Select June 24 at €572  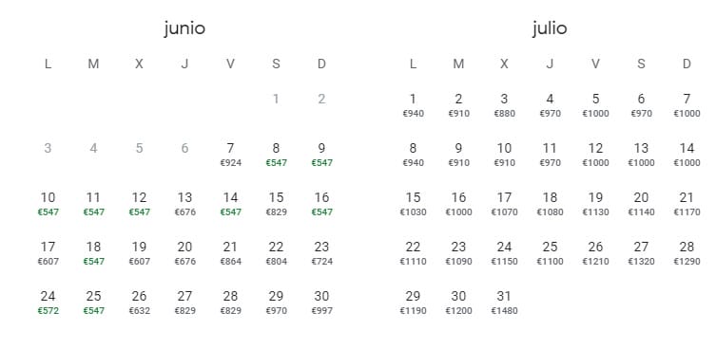(x=48, y=303)
